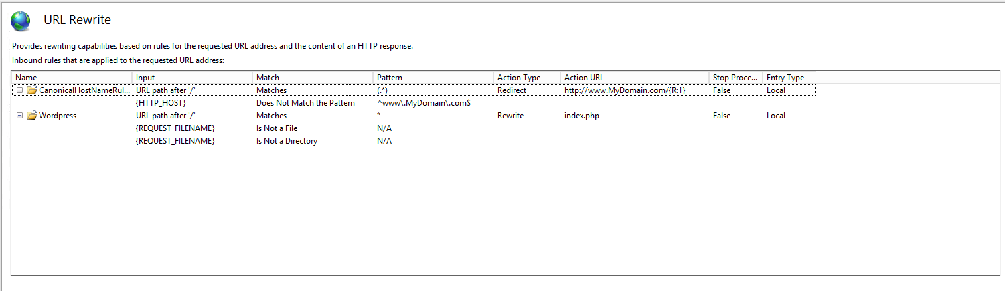Image resolution: width=1005 pixels, height=291 pixels.
Task: Click the index.php action URL cell
Action: 582,116
